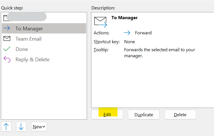Image resolution: width=214 pixels, height=136 pixels.
Task: Duplicate the selected quick step
Action: tap(144, 115)
